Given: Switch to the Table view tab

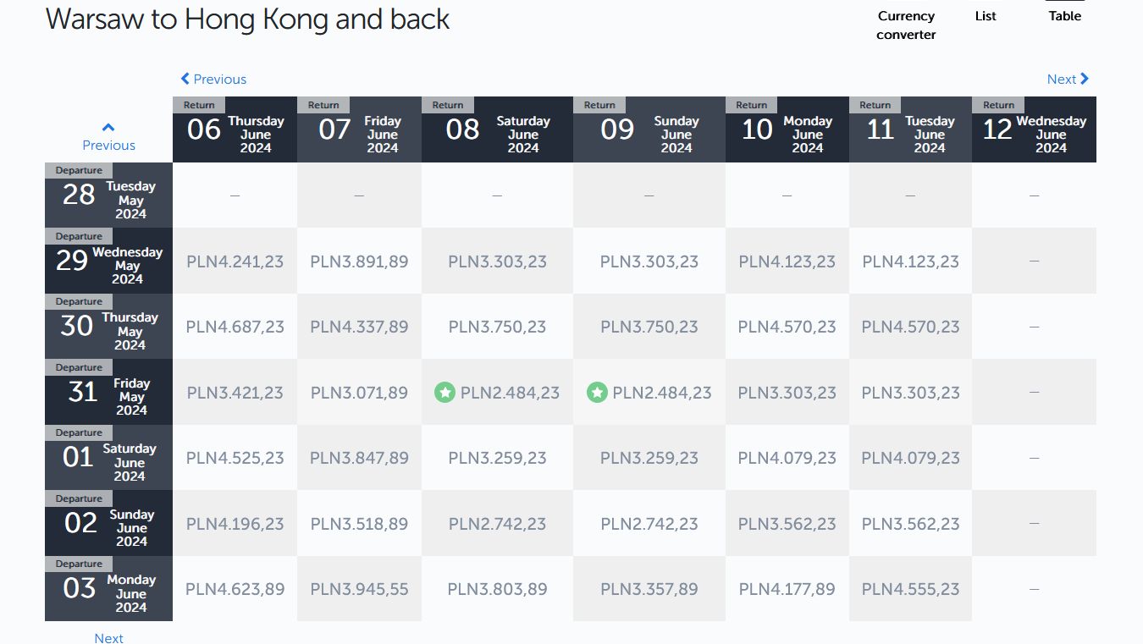Looking at the screenshot, I should [1065, 16].
